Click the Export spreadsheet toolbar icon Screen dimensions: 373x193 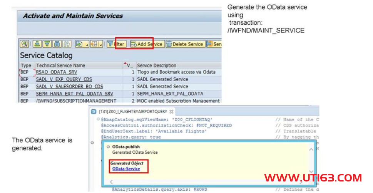pos(79,44)
